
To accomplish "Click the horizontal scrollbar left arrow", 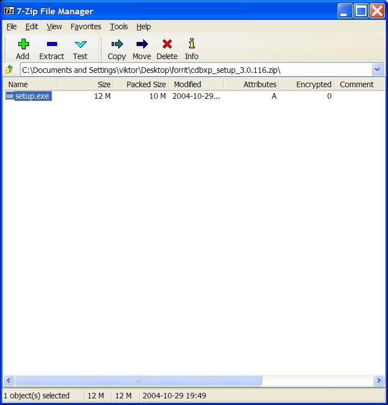I will click(9, 381).
